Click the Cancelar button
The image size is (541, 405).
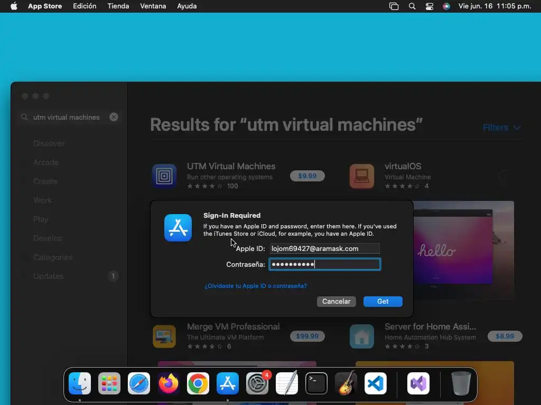point(337,301)
